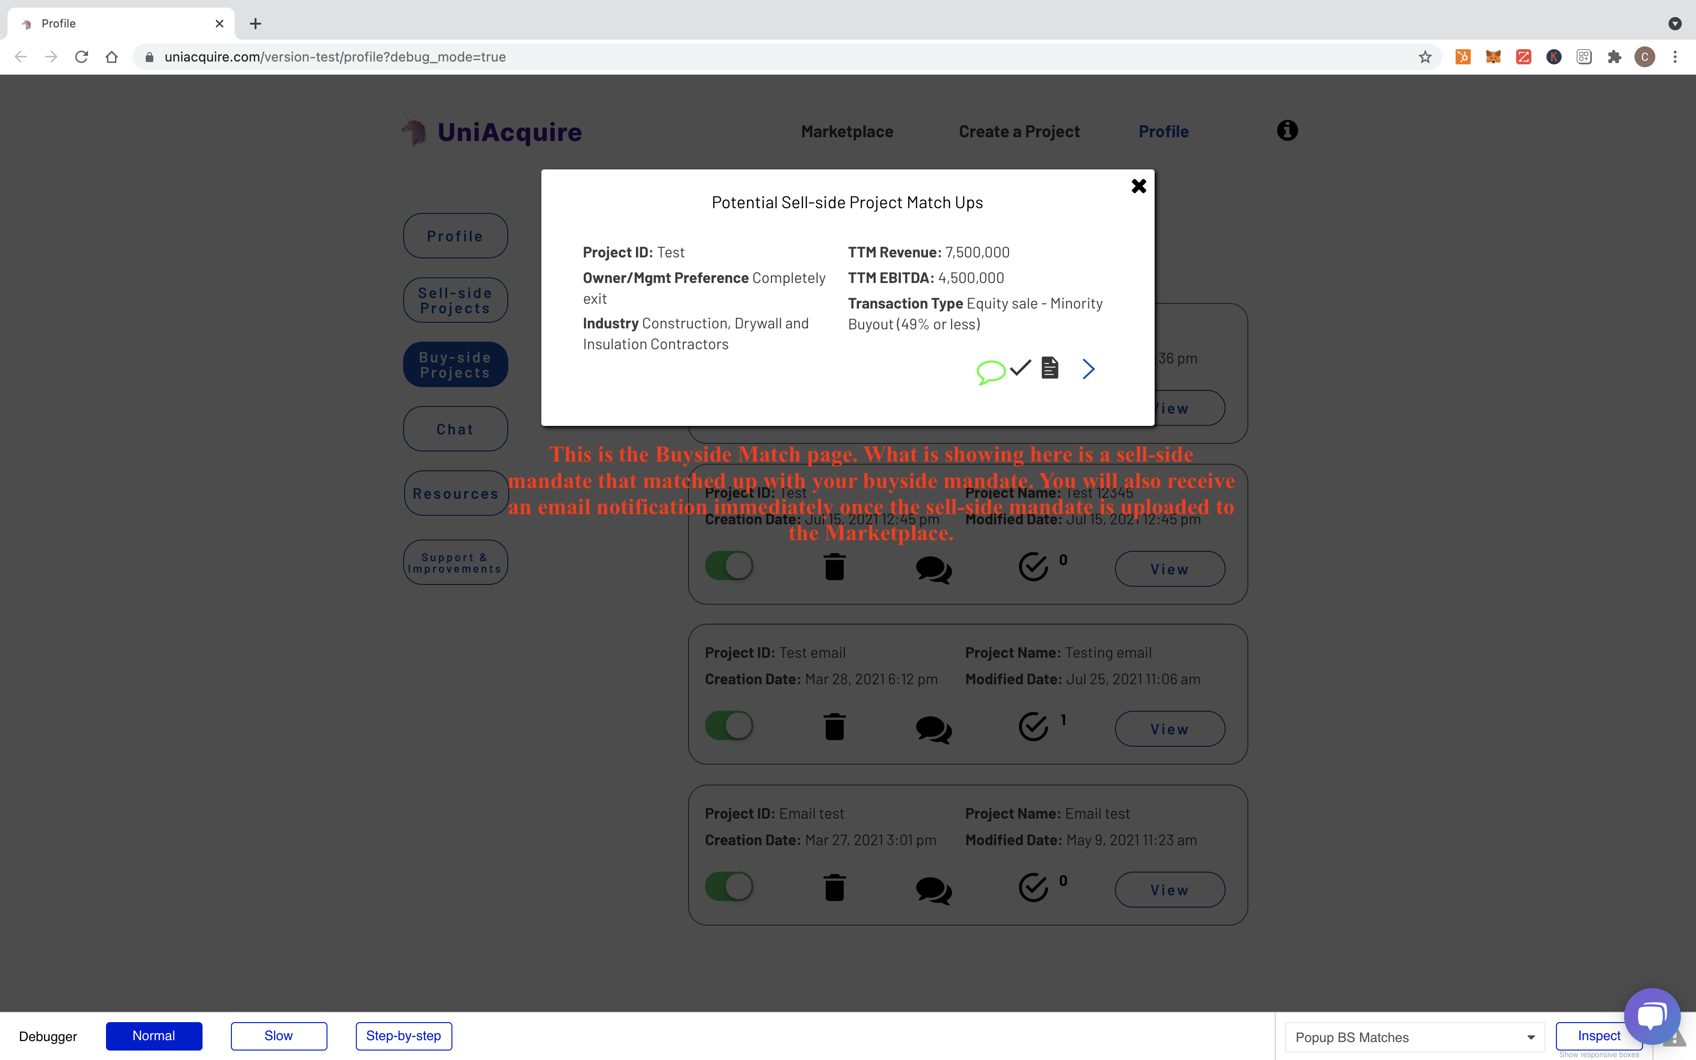Open chat for Email test project

pyautogui.click(x=934, y=890)
